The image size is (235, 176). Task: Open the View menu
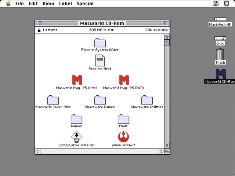pos(48,3)
